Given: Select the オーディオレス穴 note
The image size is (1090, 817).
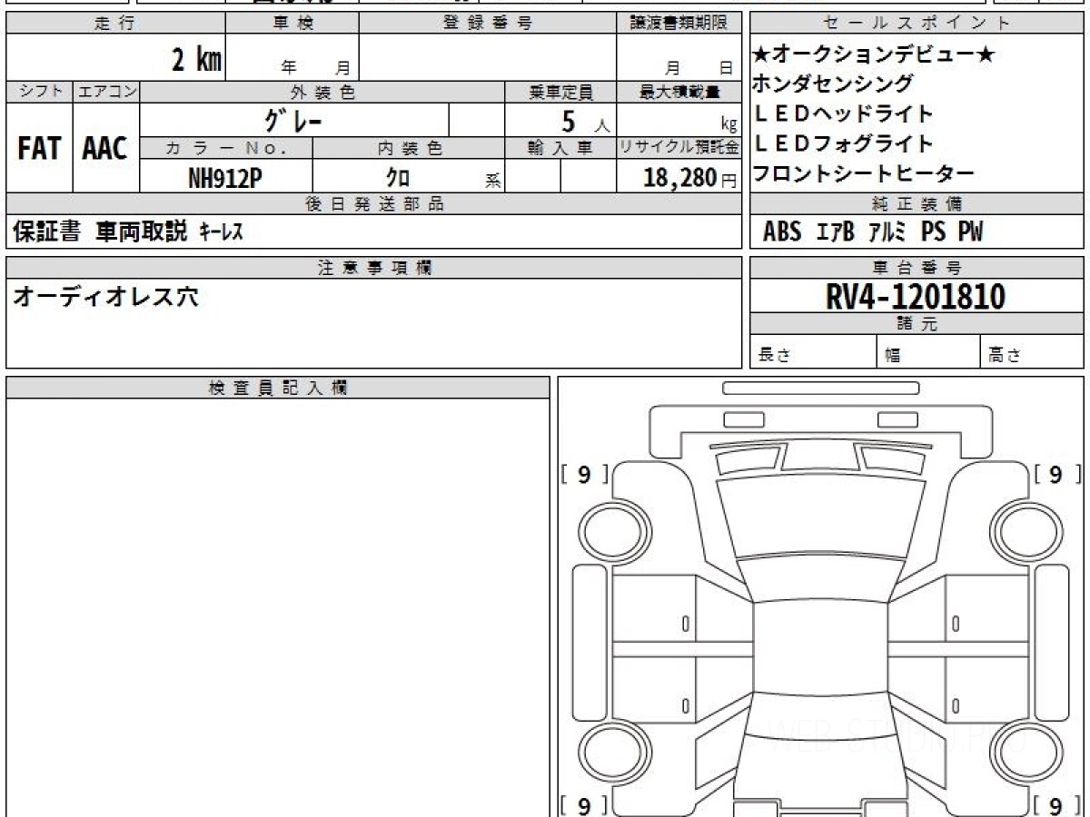Looking at the screenshot, I should (x=104, y=297).
